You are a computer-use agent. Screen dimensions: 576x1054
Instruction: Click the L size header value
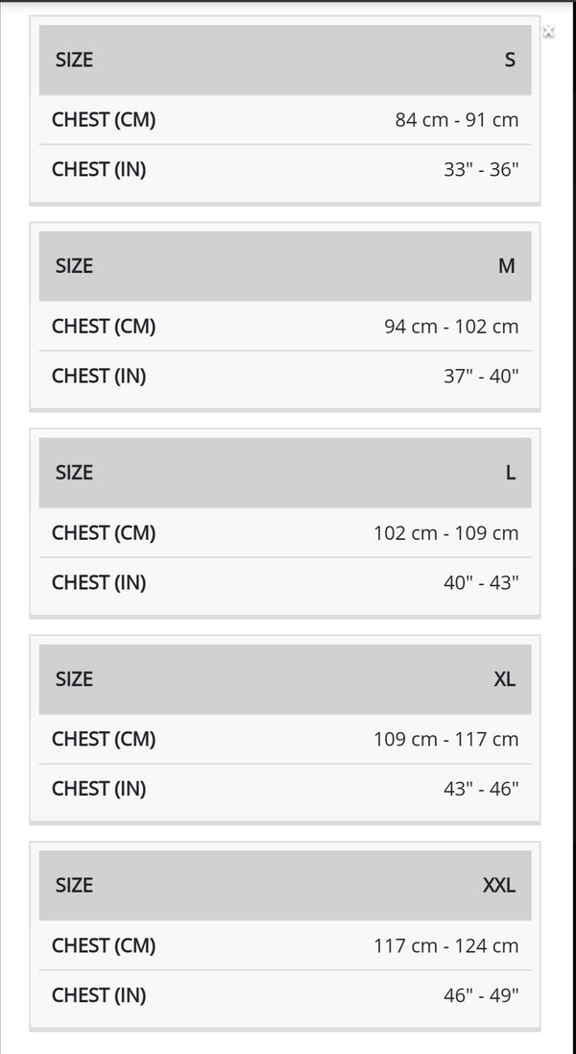point(511,473)
